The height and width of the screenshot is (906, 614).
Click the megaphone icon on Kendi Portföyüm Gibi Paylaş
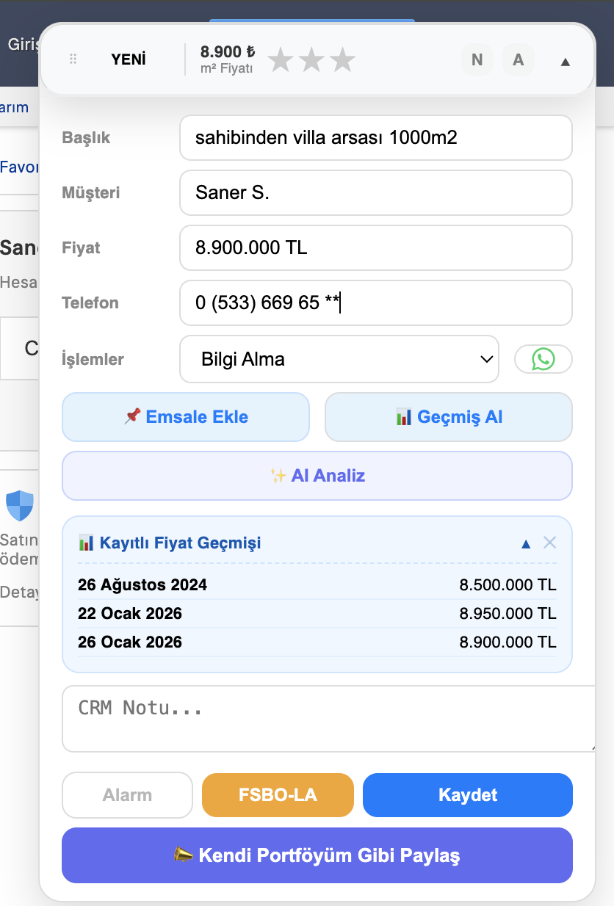coord(181,855)
